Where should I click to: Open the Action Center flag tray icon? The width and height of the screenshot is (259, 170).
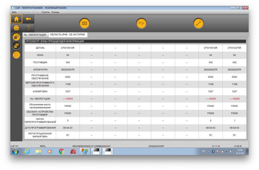218,152
